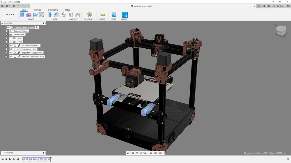Collapse the BROWSER panel with arrows
The image size is (291, 163).
tap(2, 23)
